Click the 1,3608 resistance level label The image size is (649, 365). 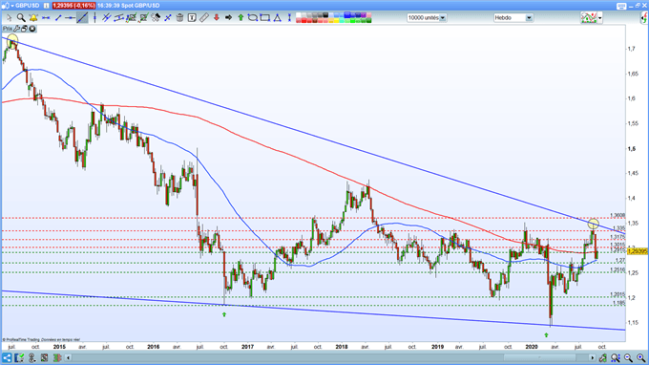(618, 215)
